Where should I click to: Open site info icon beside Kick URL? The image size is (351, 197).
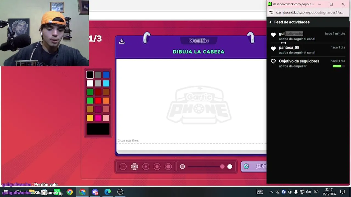[x=271, y=12]
